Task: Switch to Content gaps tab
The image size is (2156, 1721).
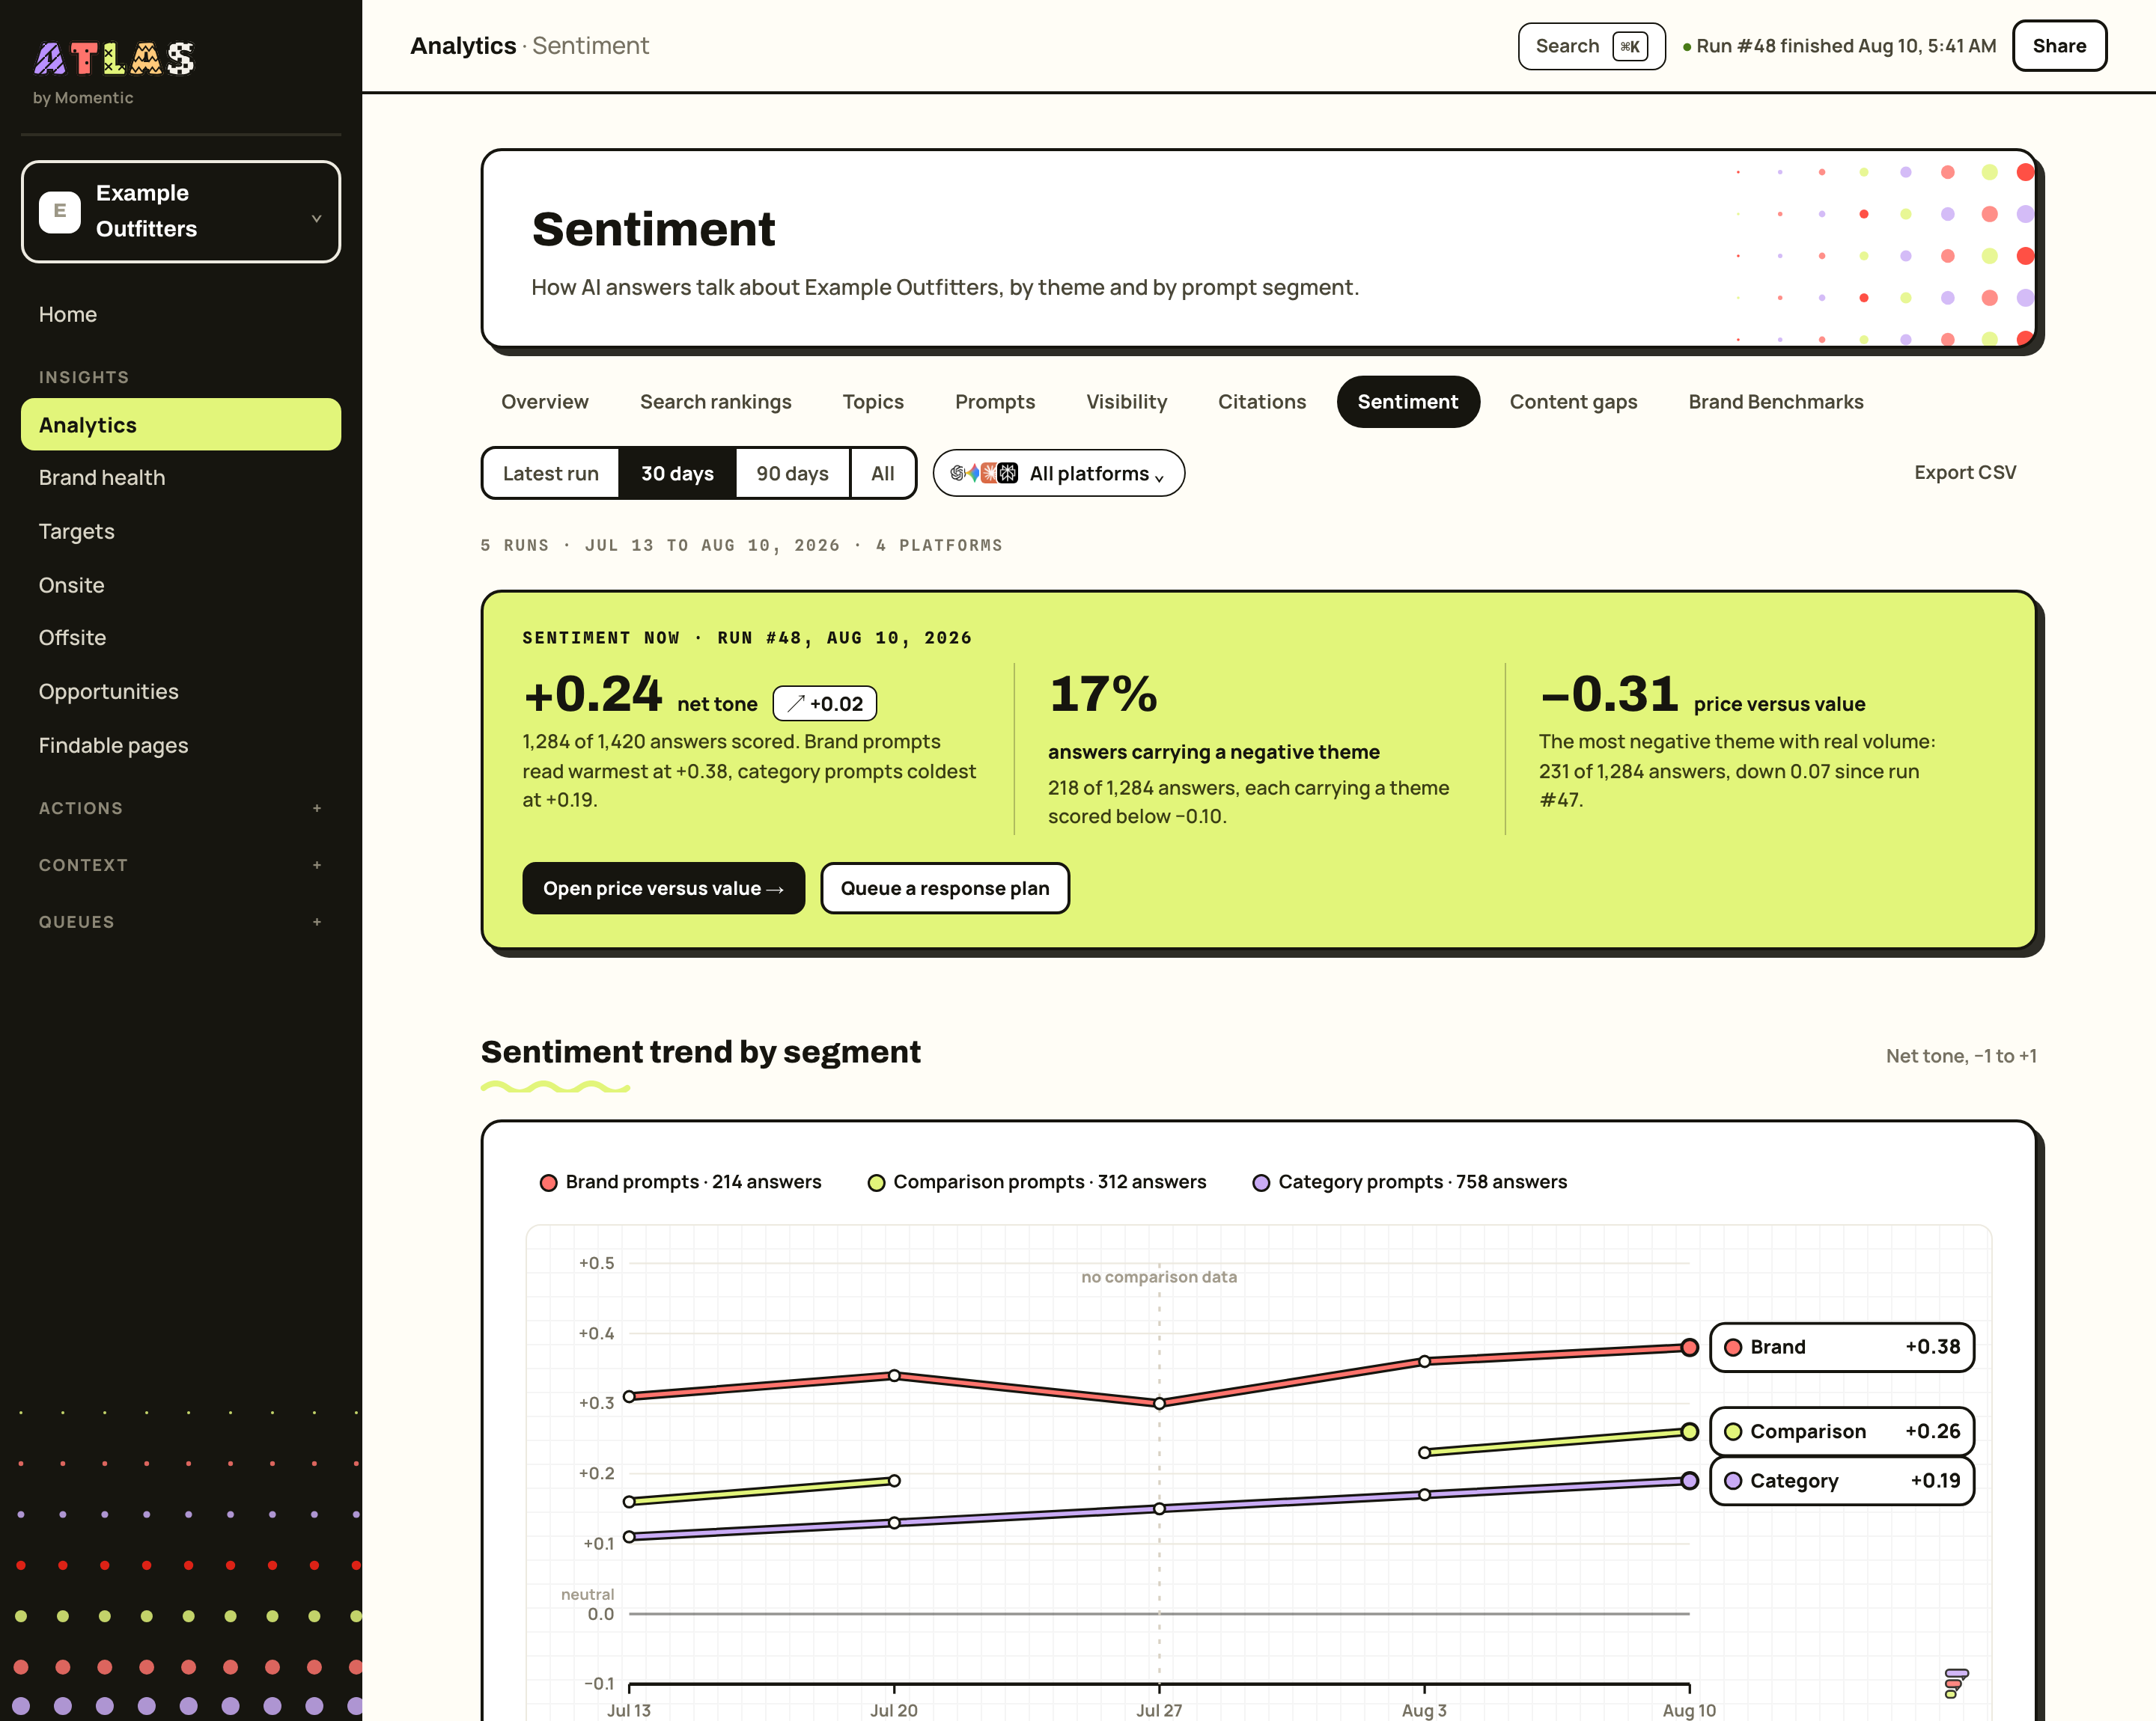Action: tap(1574, 402)
